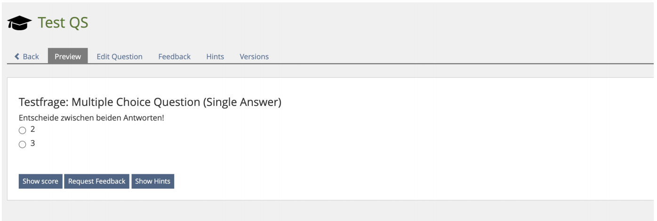Viewport: 657px width, 221px height.
Task: Open the Hints tab
Action: (215, 57)
